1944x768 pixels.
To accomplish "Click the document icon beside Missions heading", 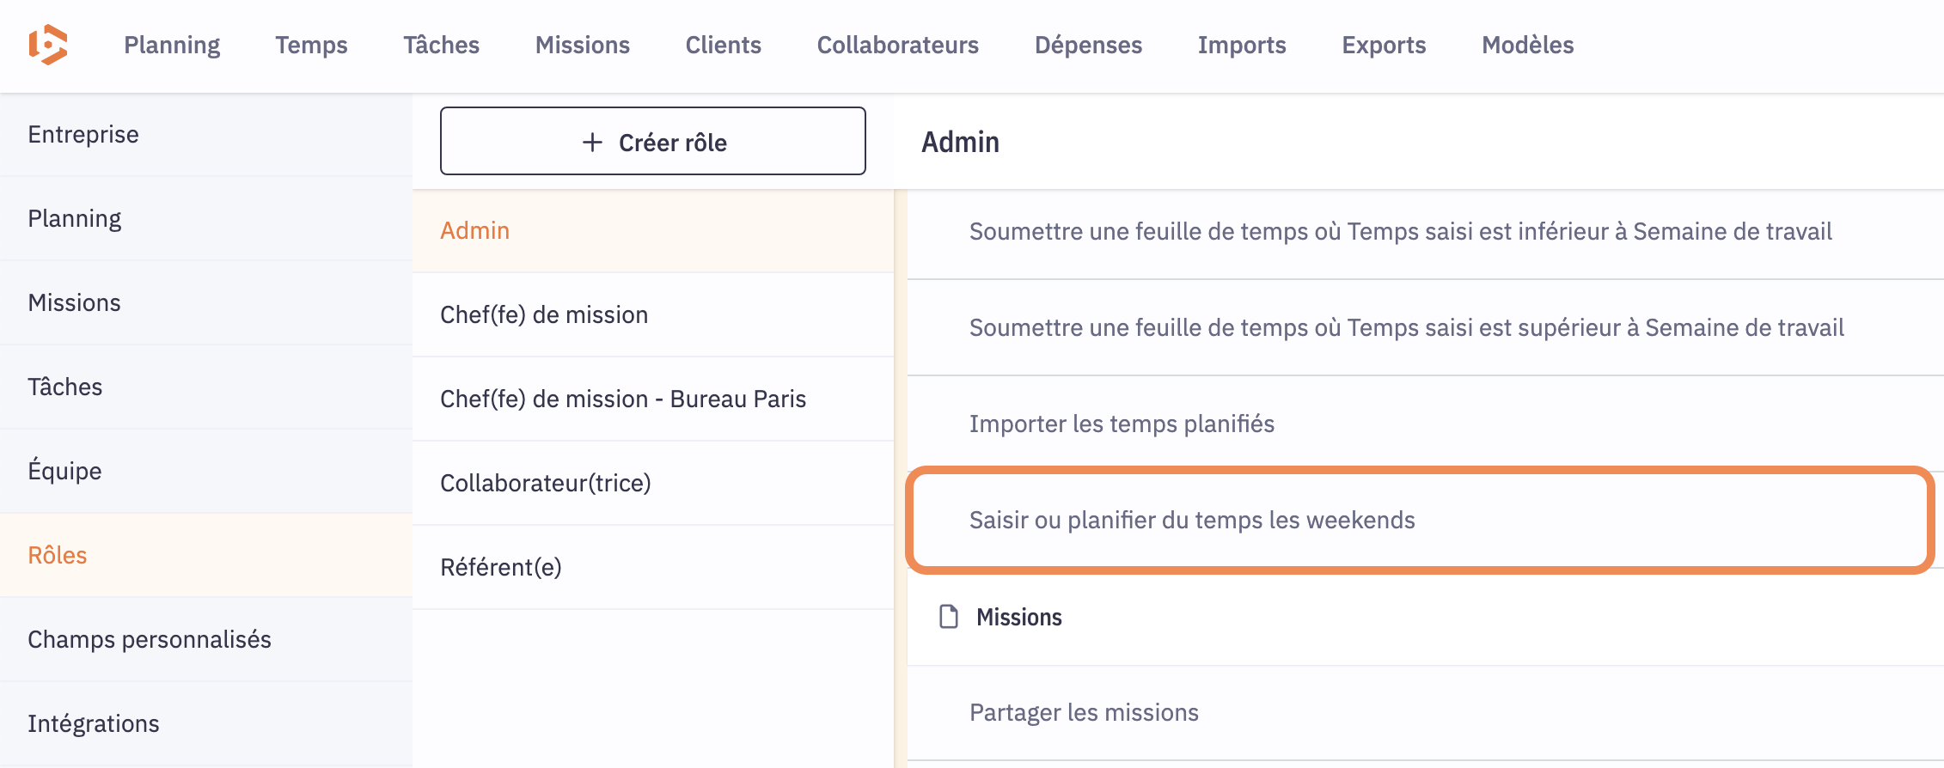I will pyautogui.click(x=949, y=617).
